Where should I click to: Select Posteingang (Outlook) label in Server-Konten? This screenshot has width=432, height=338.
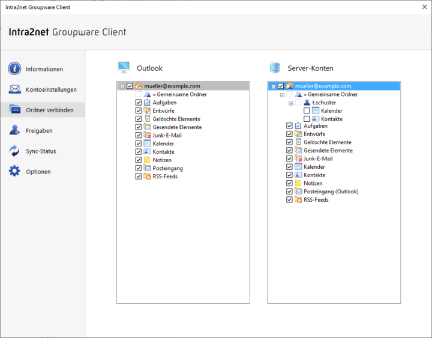click(x=331, y=192)
